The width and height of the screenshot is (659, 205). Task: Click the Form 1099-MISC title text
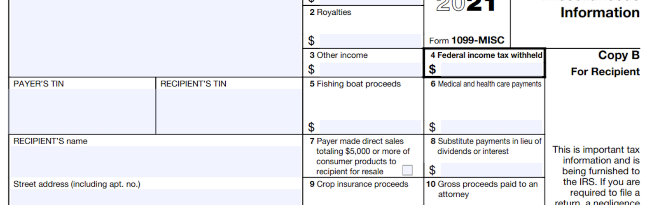point(467,40)
